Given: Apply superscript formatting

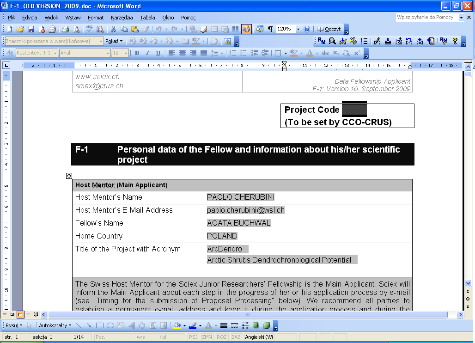Looking at the screenshot, I should (x=357, y=53).
